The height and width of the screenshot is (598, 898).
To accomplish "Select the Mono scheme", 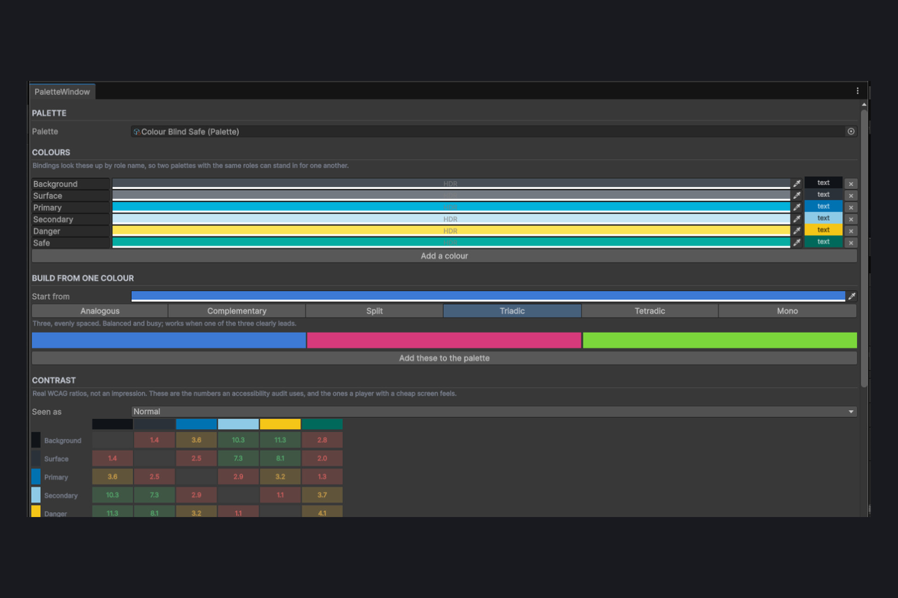I will pyautogui.click(x=787, y=311).
